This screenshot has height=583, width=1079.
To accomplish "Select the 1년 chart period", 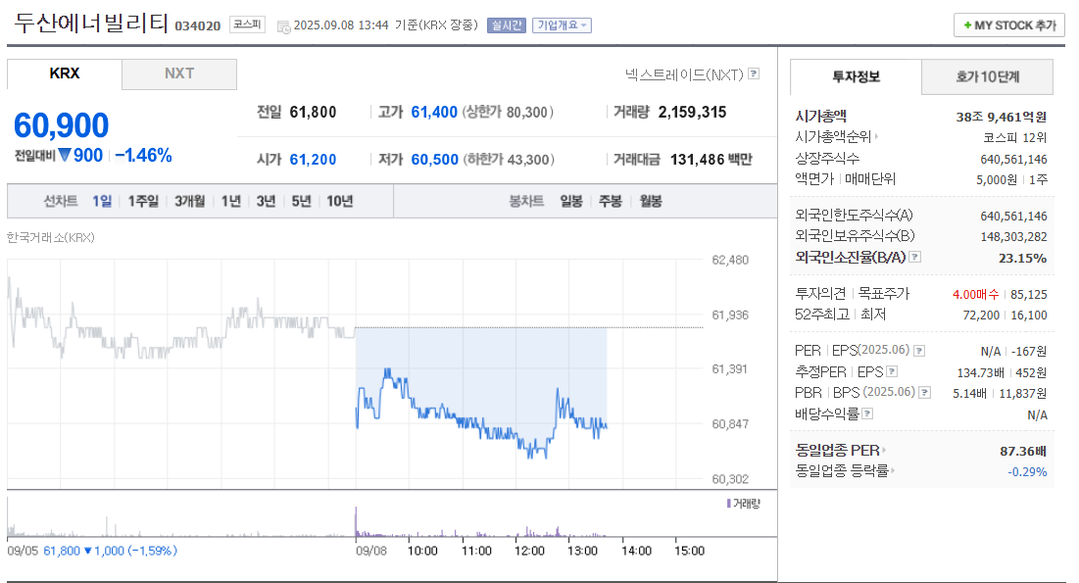I will [231, 201].
